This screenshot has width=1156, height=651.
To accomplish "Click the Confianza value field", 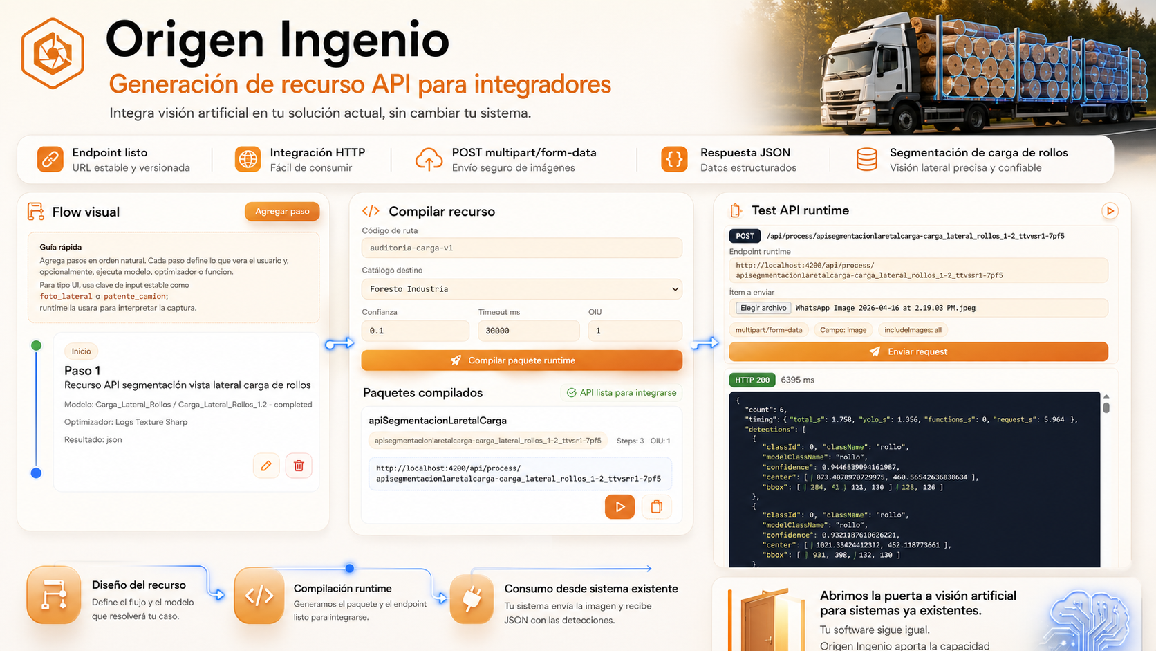I will [x=415, y=331].
